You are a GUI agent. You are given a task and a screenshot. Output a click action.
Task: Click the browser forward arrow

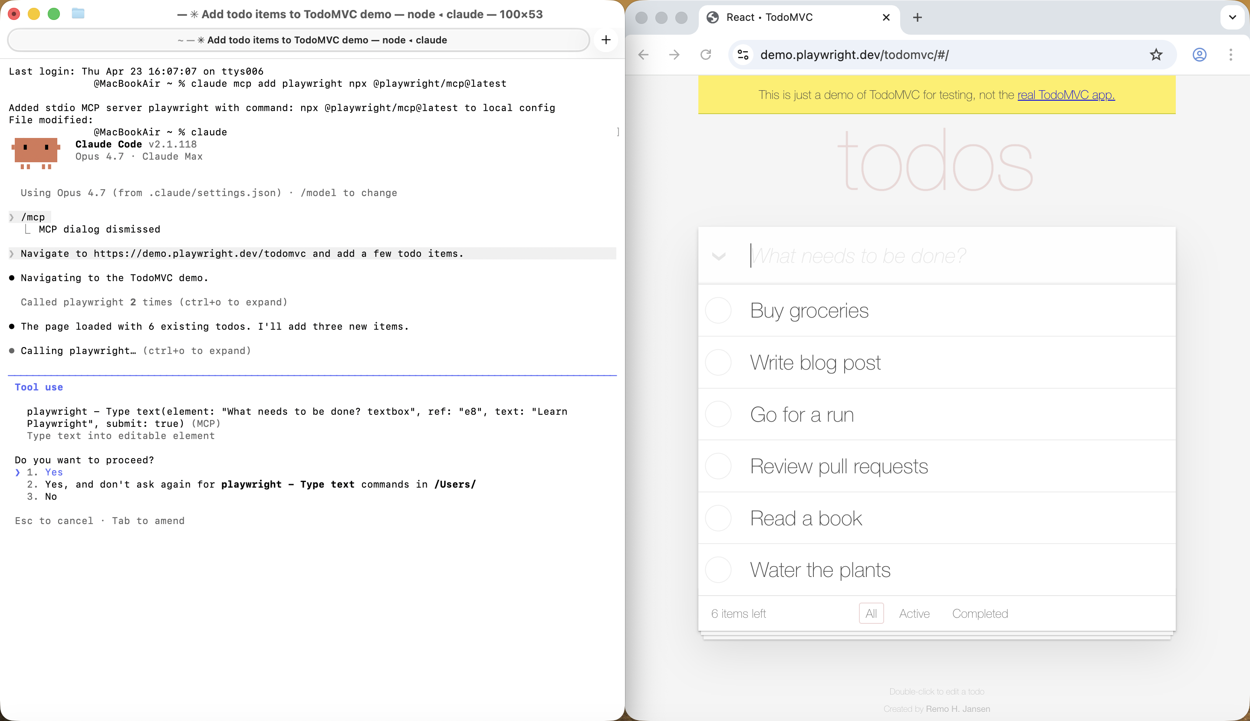click(x=674, y=55)
